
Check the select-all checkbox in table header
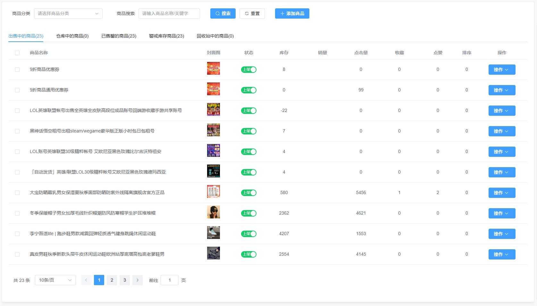[x=17, y=53]
